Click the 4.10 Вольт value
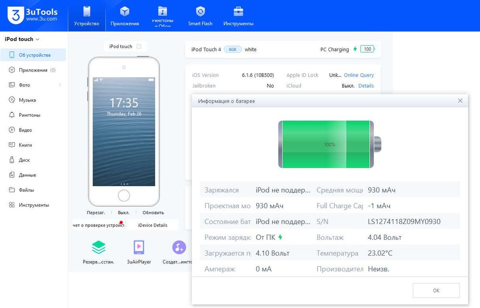Image resolution: width=480 pixels, height=308 pixels. click(273, 253)
